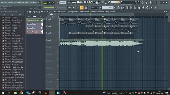Open the EDIT menu

point(6,2)
